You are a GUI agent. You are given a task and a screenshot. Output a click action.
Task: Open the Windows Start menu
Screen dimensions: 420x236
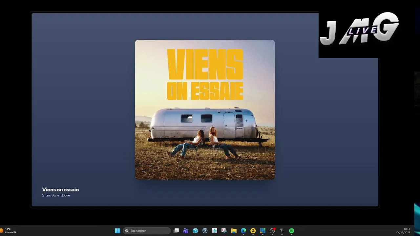click(117, 231)
